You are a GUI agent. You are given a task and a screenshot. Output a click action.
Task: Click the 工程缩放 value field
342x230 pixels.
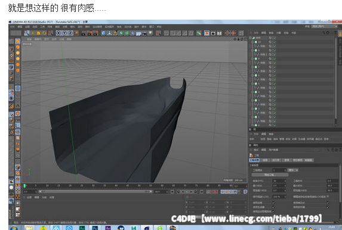click(279, 170)
